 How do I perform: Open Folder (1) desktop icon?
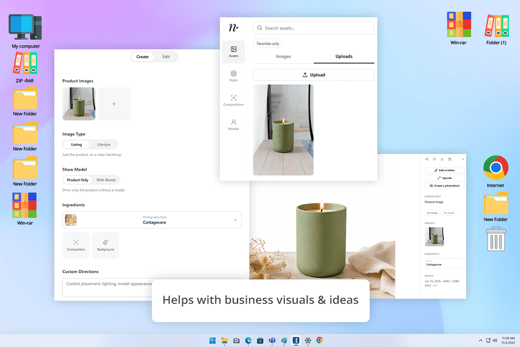click(x=496, y=29)
